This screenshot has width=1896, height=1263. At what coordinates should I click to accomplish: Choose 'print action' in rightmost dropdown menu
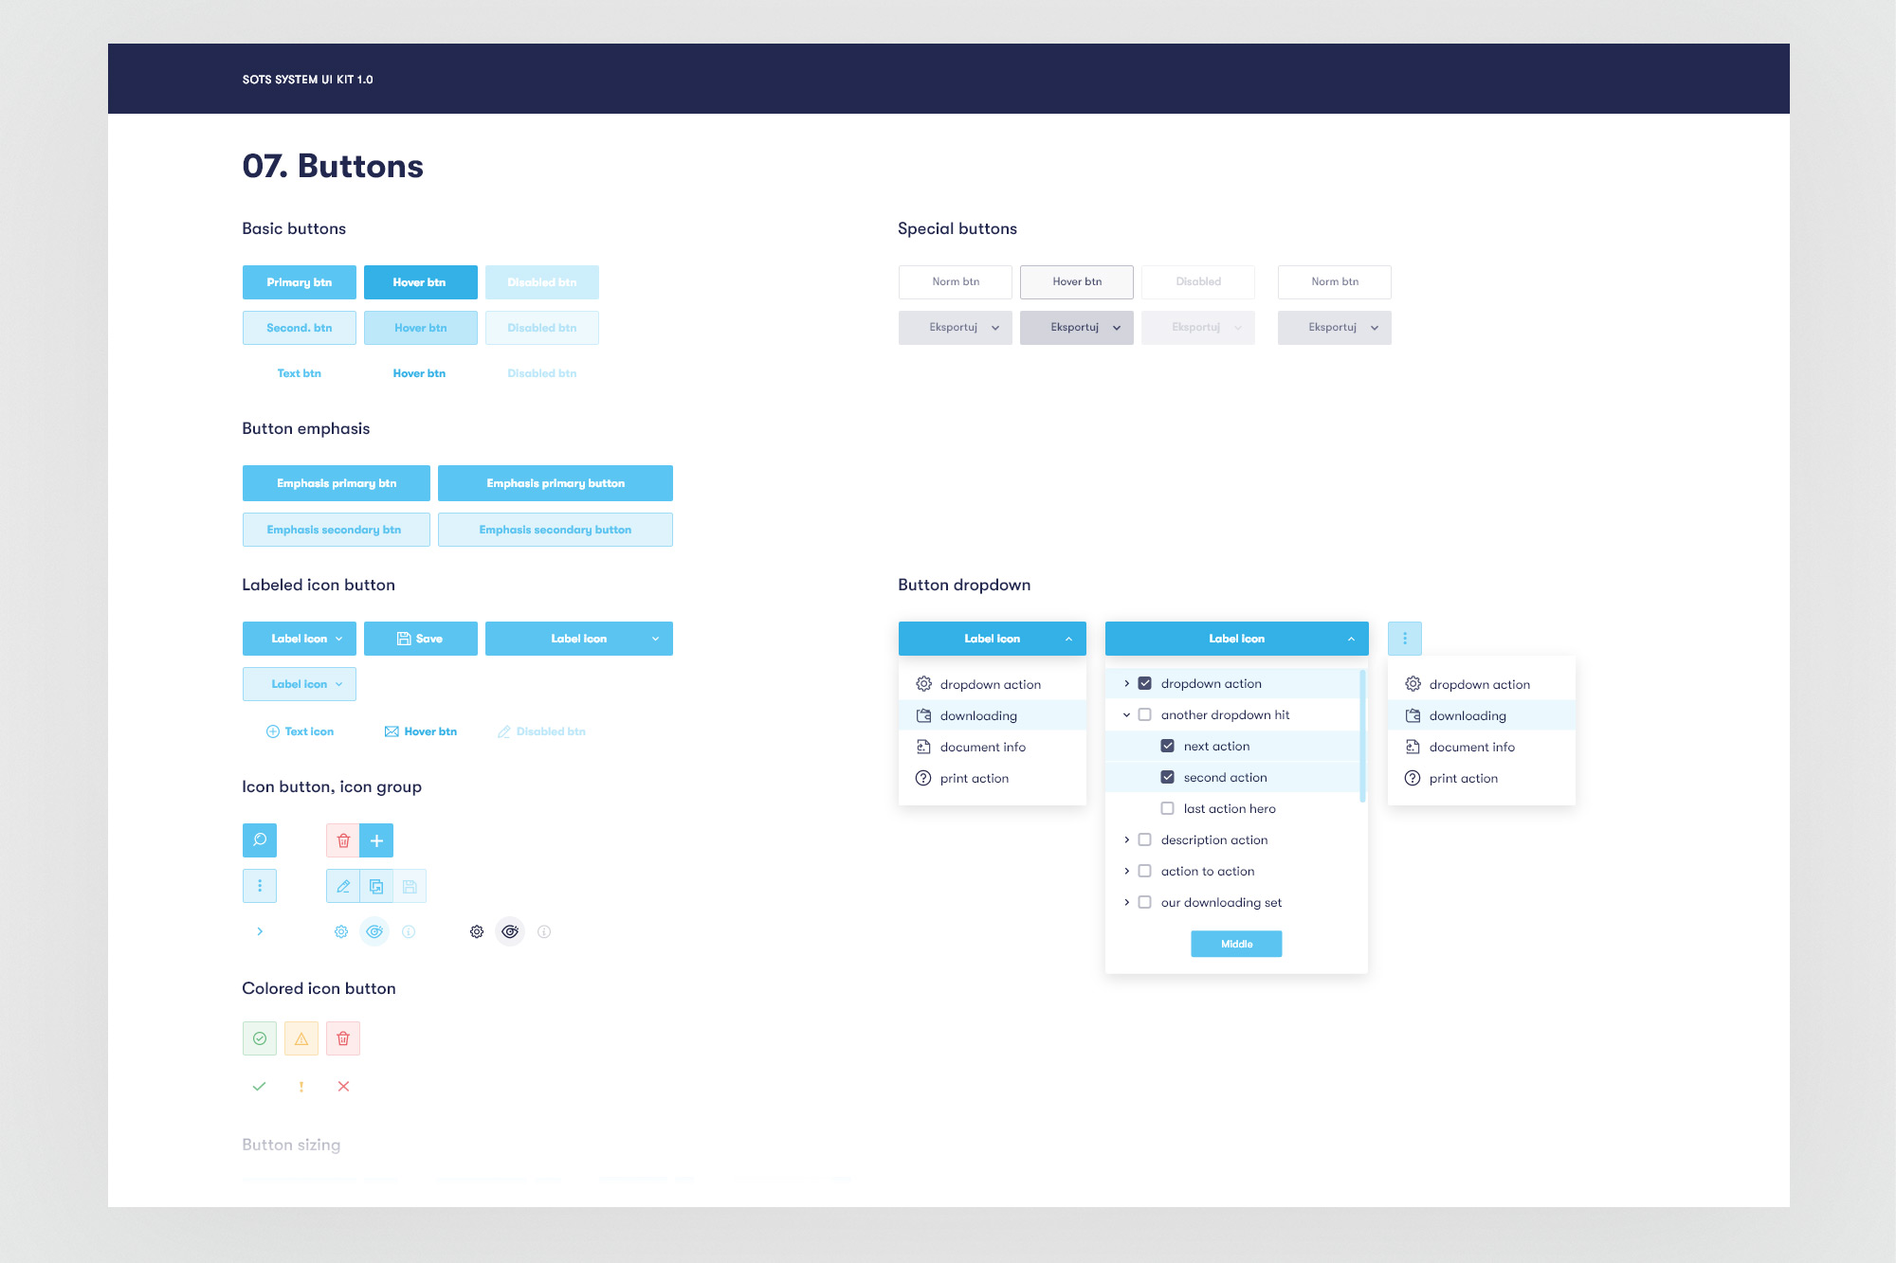pos(1464,778)
